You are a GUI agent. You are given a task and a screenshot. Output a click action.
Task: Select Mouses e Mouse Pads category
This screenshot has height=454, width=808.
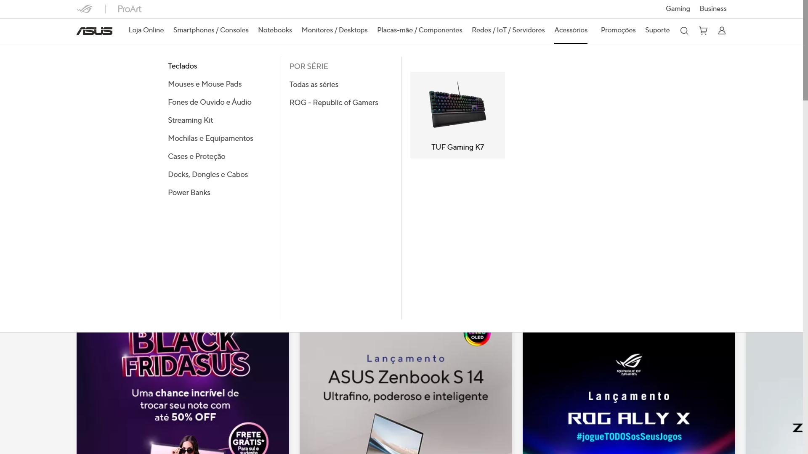205,84
